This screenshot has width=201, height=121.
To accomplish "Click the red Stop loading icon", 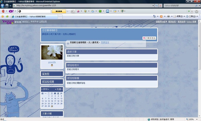I will tap(160, 5).
